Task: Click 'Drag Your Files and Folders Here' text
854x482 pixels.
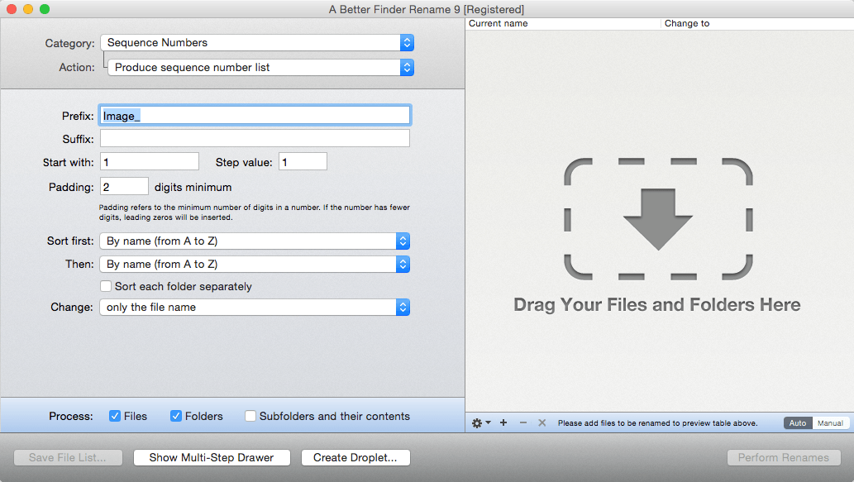Action: tap(657, 304)
